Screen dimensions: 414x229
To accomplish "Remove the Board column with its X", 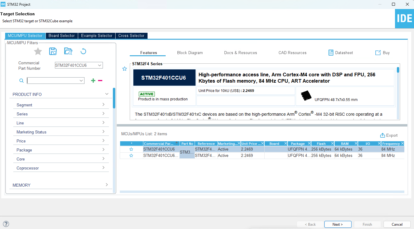I will [285, 144].
